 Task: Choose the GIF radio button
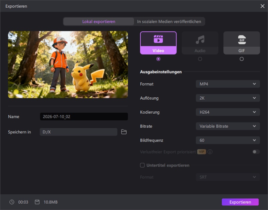click(x=242, y=59)
